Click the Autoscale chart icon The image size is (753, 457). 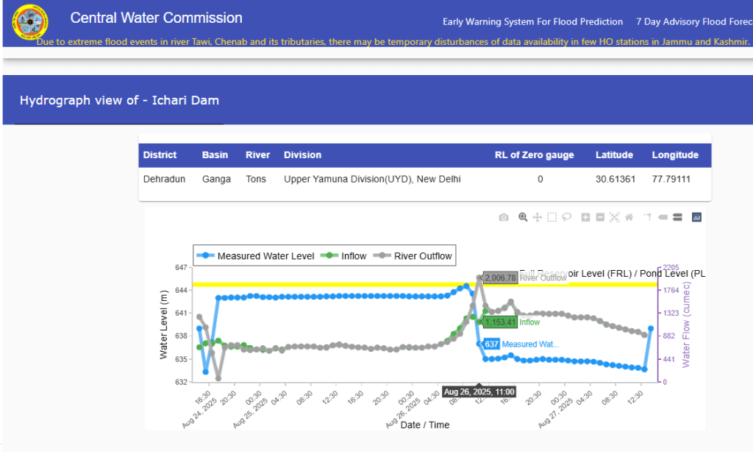[x=615, y=217]
